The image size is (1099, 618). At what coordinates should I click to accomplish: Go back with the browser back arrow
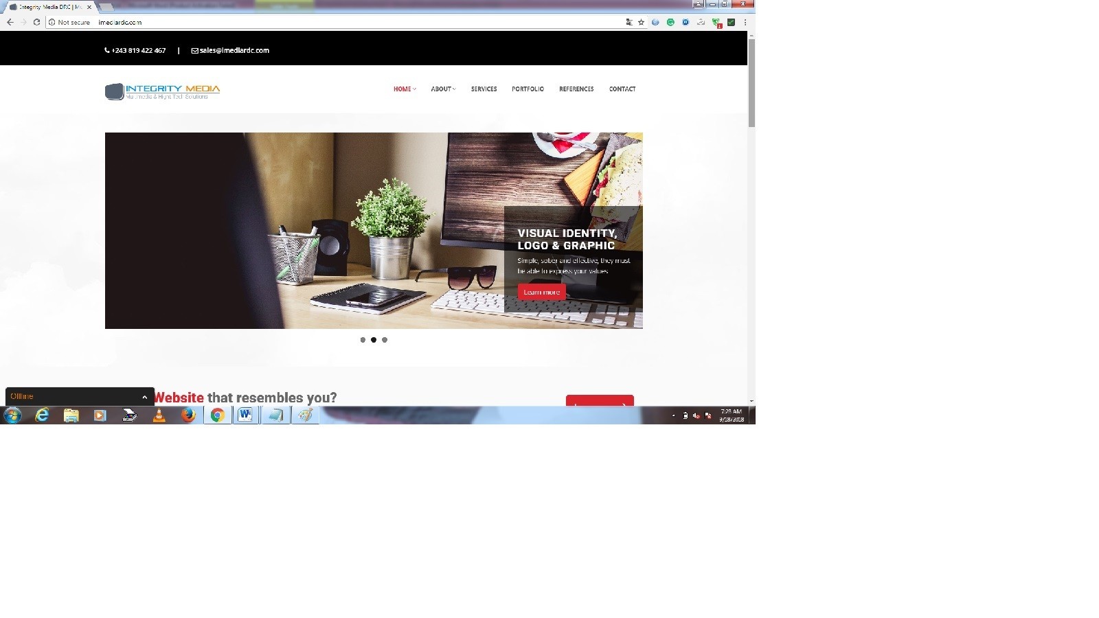pyautogui.click(x=10, y=22)
